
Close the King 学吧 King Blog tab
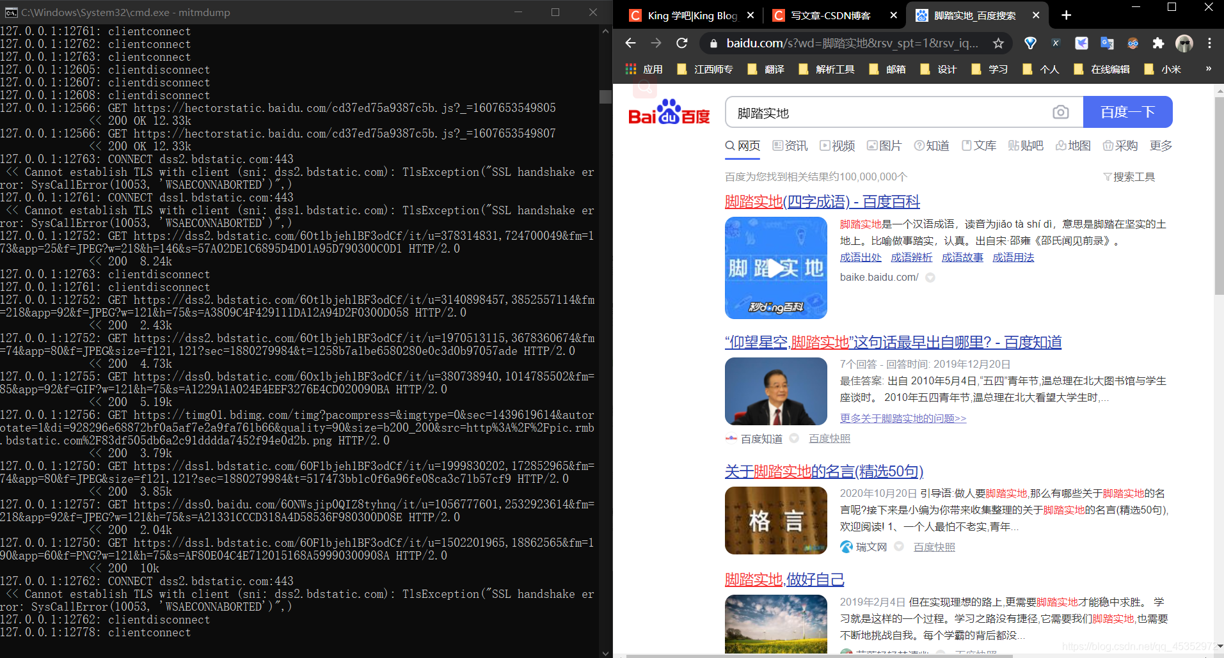point(751,15)
